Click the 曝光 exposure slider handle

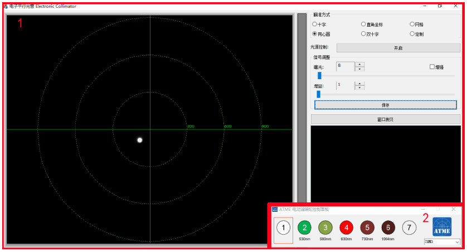click(319, 75)
